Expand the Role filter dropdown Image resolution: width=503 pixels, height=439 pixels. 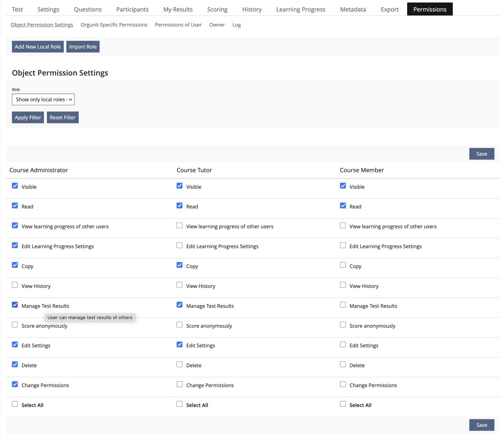tap(43, 99)
